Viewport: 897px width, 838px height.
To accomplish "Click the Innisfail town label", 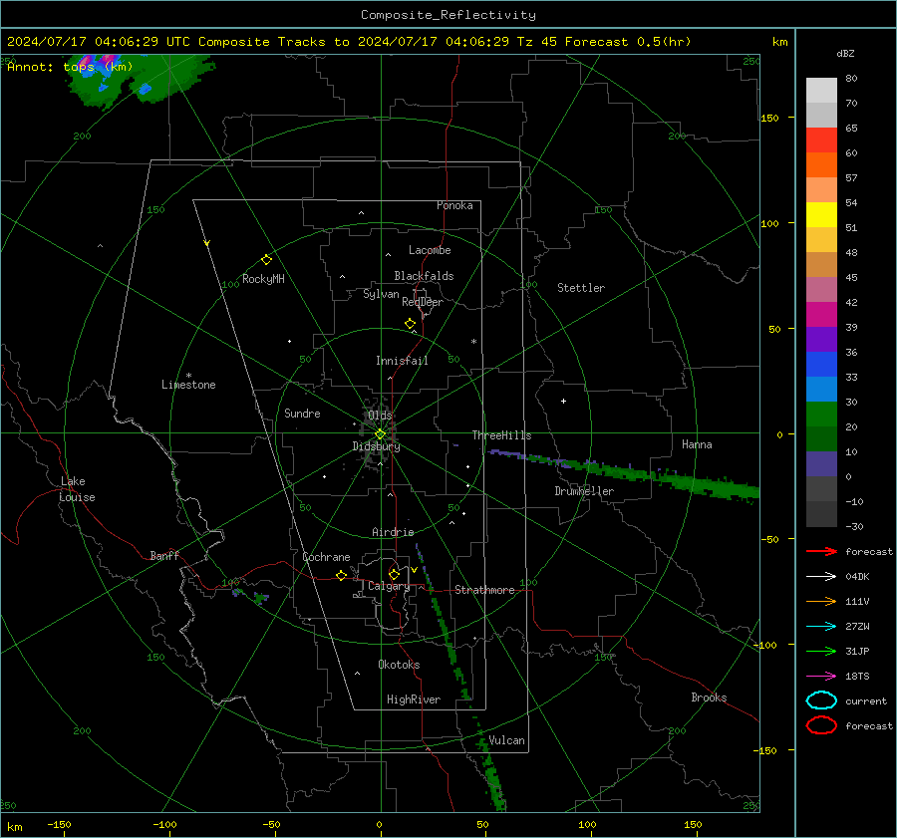I will 402,361.
